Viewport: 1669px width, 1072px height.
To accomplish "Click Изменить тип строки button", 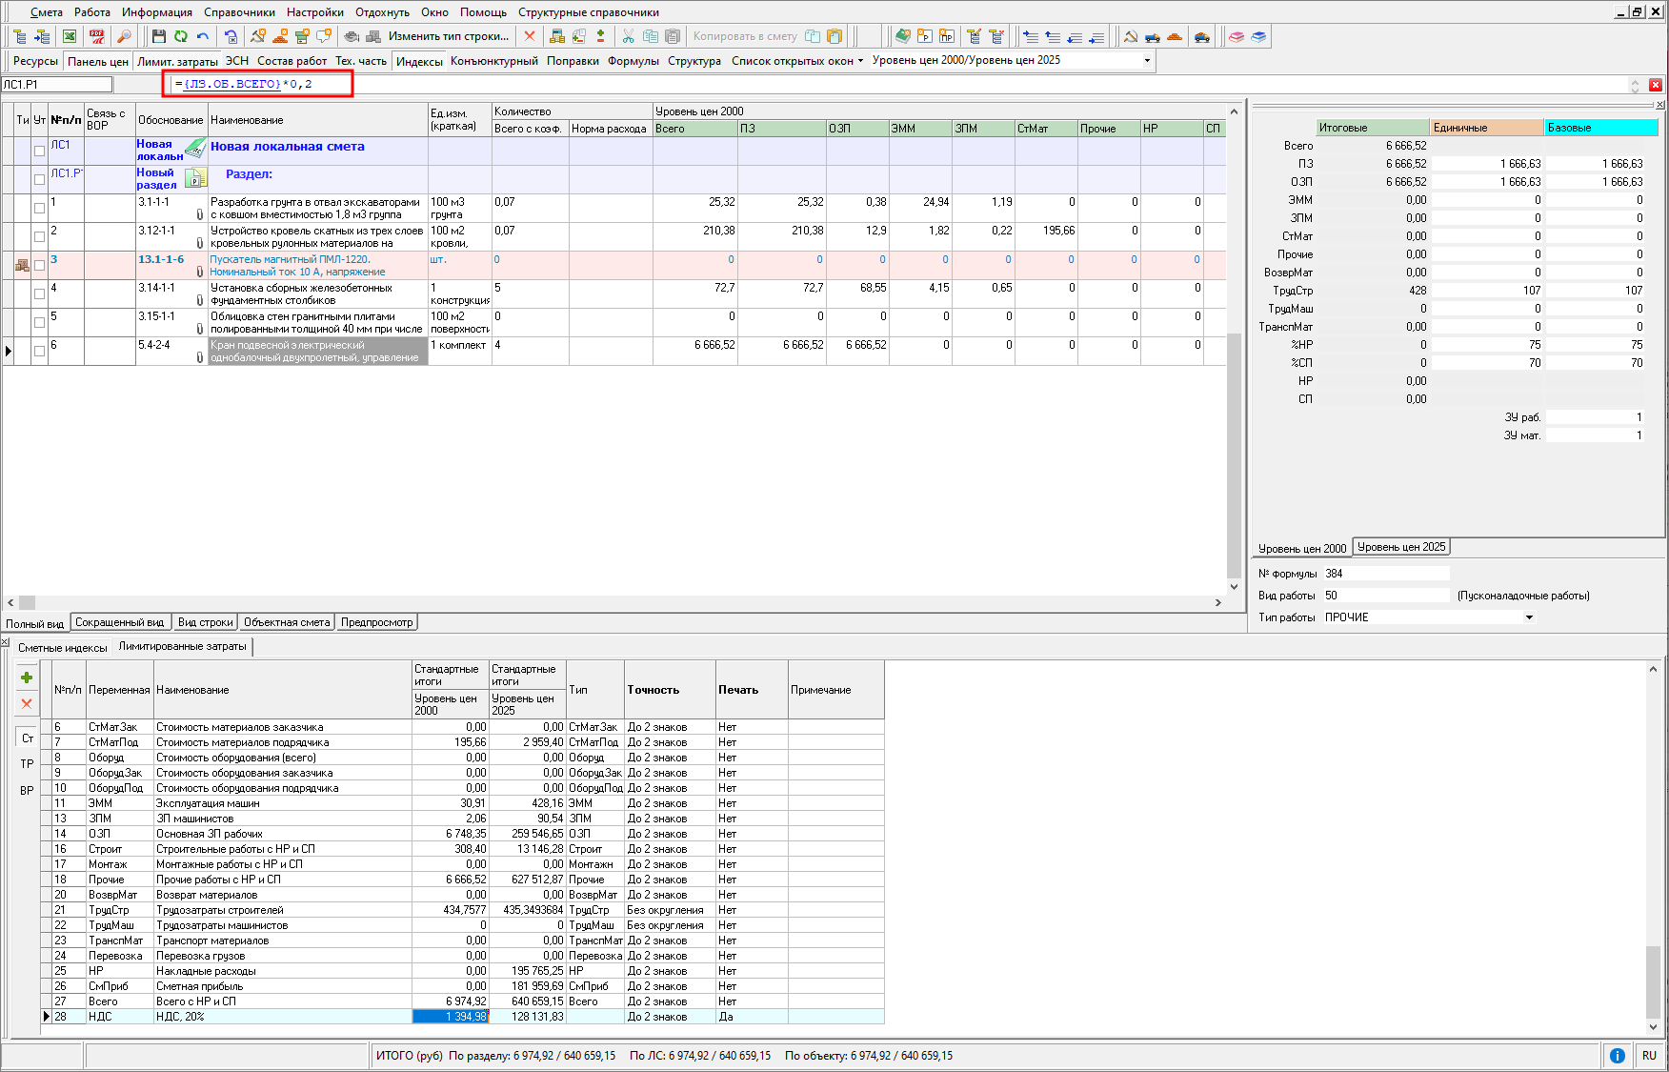I will point(448,36).
